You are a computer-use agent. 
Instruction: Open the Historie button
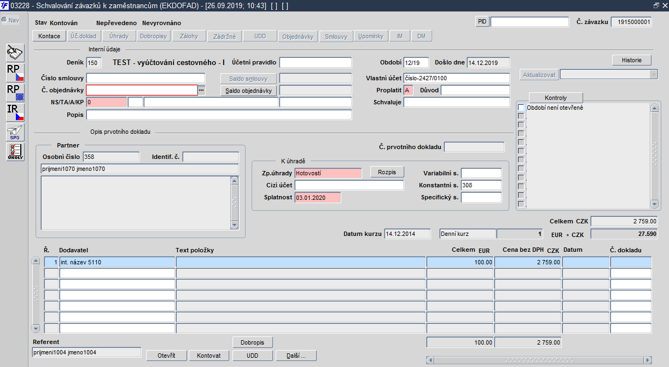tap(632, 60)
